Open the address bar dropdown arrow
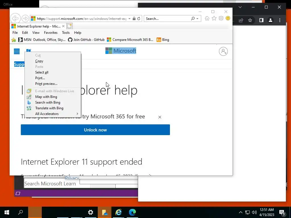This screenshot has height=218, width=291. tap(129, 18)
